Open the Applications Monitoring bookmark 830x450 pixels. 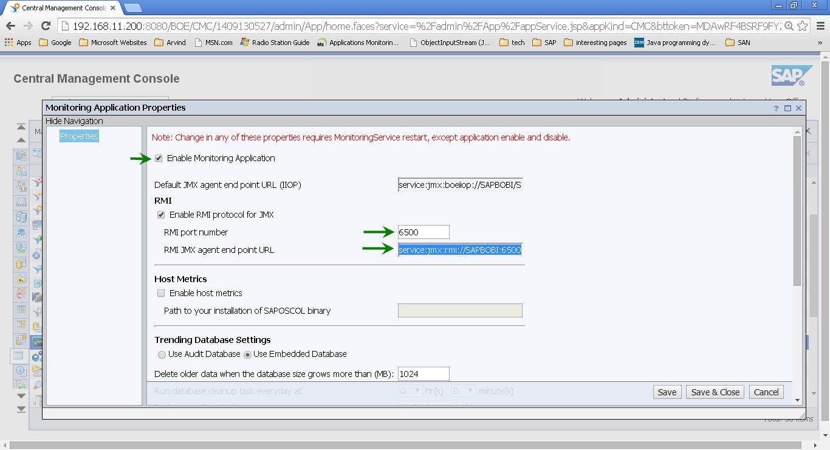tap(358, 43)
